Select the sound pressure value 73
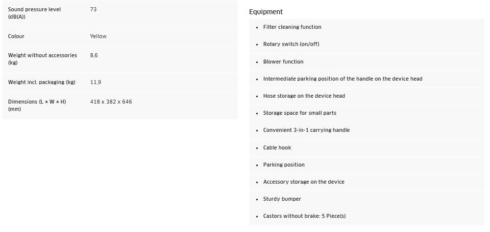 pos(93,9)
